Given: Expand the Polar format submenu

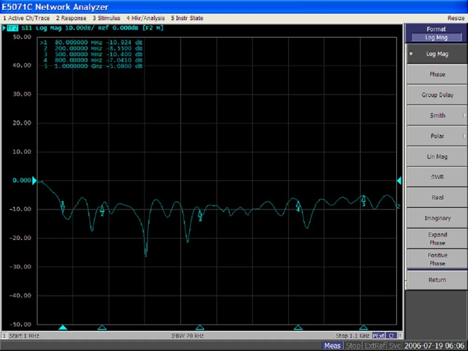Looking at the screenshot, I should (437, 136).
